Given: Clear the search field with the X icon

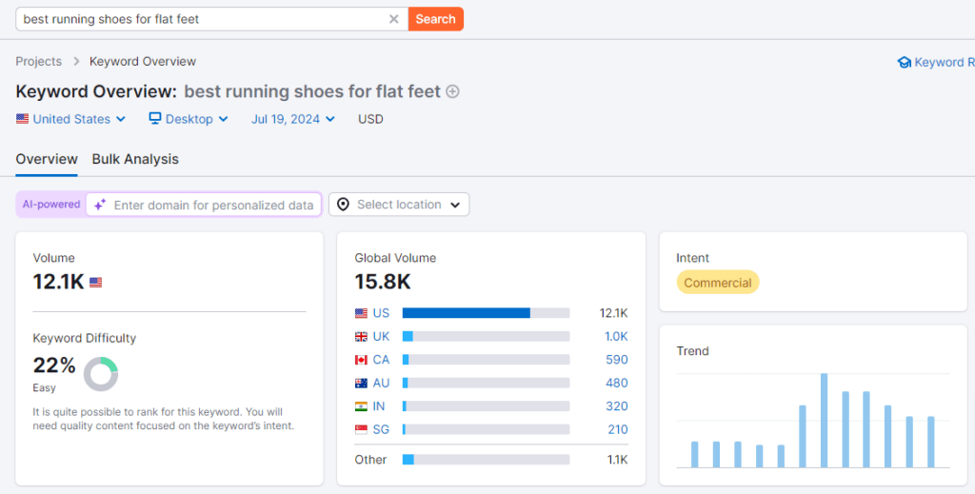Looking at the screenshot, I should [394, 19].
